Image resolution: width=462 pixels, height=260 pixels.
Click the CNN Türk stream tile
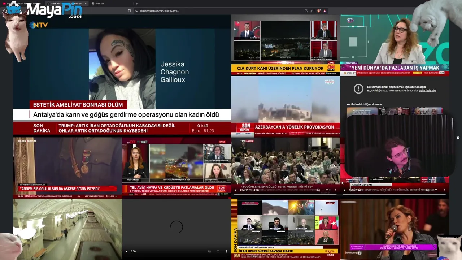[x=285, y=45]
